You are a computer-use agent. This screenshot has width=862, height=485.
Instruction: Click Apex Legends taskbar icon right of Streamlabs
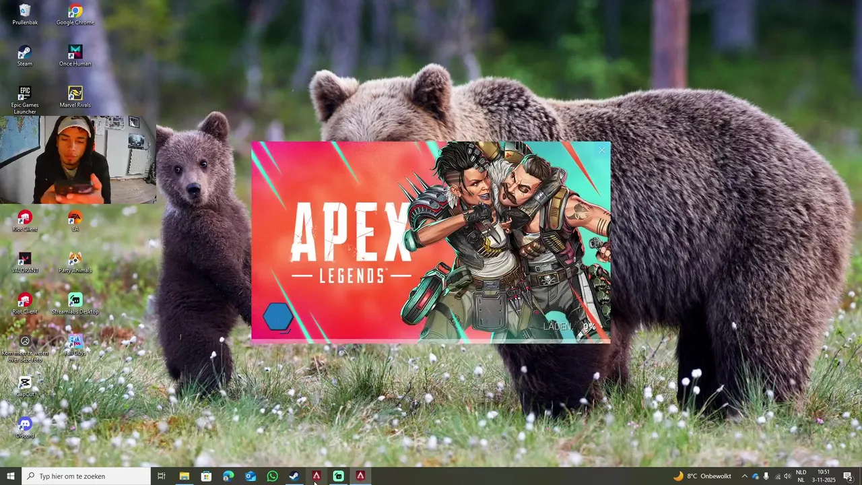(361, 476)
